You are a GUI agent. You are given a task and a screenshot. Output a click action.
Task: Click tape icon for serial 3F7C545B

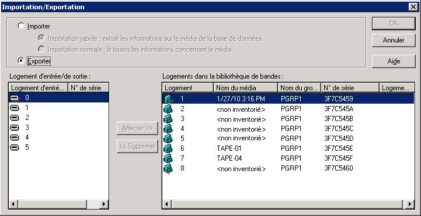point(168,119)
